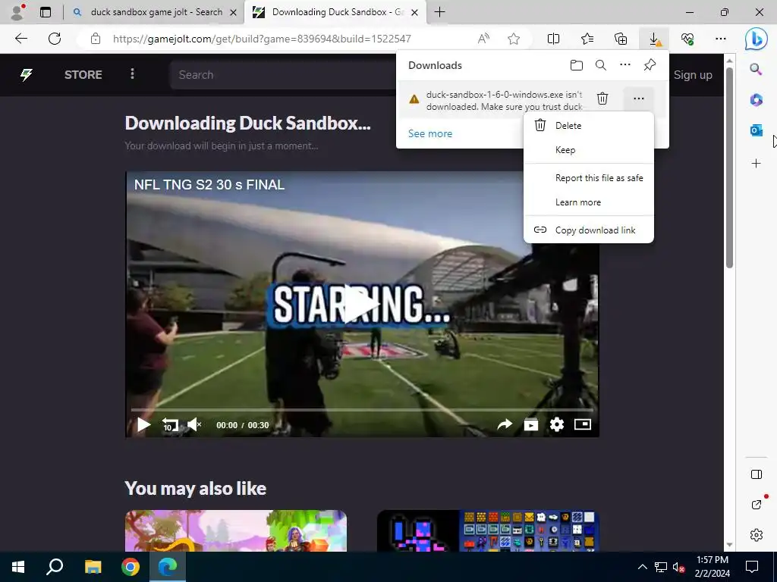
Task: Activate the Read aloud icon
Action: click(483, 39)
